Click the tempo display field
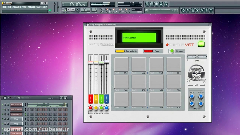 (85, 10)
